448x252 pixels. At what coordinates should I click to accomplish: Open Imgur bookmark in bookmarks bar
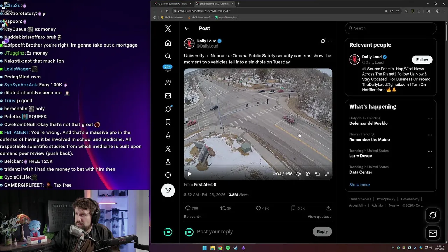[x=226, y=17]
